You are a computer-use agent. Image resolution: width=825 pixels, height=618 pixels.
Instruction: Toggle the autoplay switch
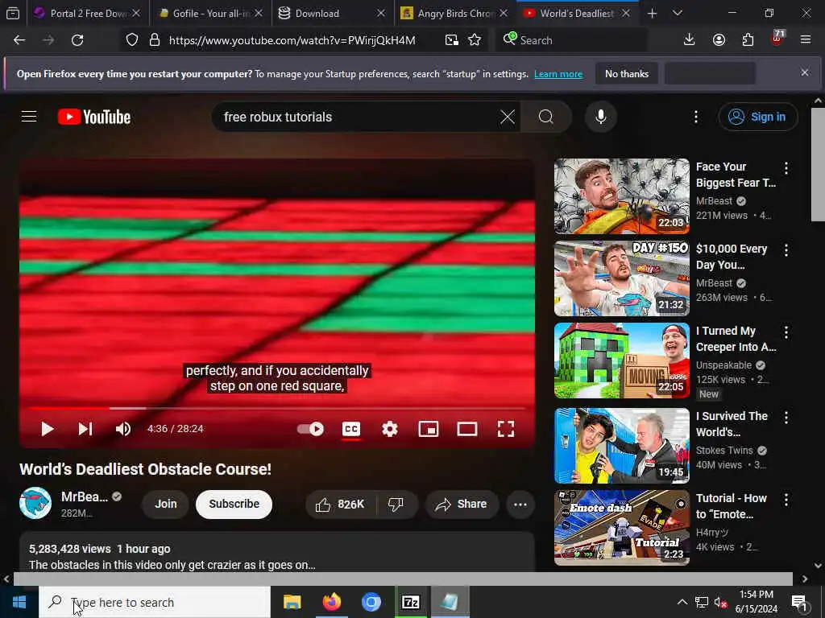310,429
